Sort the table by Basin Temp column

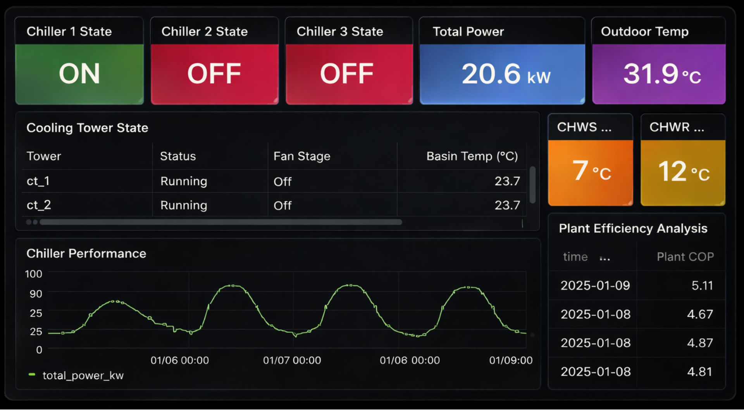click(x=472, y=156)
